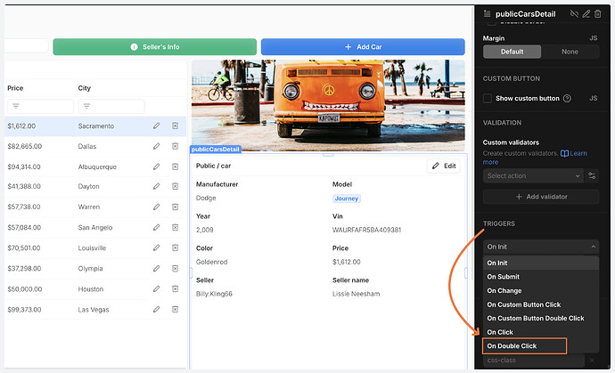Screen dimensions: 615x373
Task: Click the Add Car button
Action: point(363,46)
